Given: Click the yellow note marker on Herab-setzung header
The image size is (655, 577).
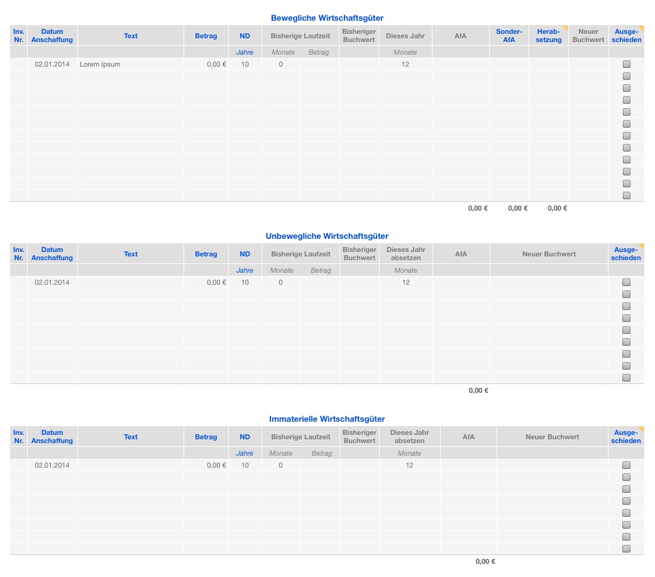Looking at the screenshot, I should [x=565, y=28].
